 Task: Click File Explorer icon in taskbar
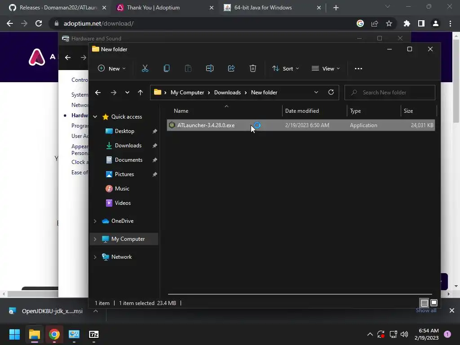[34, 334]
